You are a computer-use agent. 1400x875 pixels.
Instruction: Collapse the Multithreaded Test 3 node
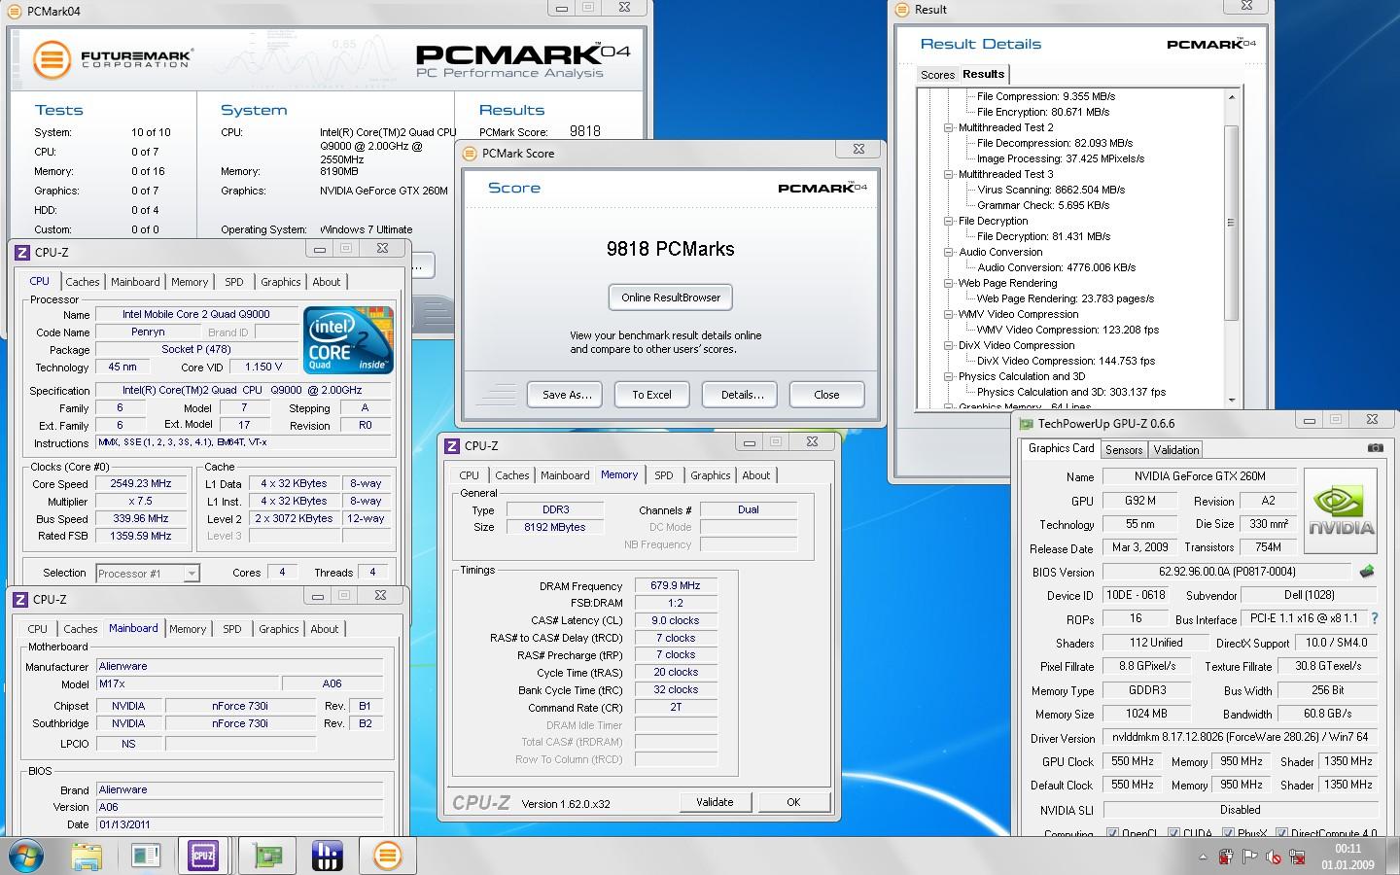click(x=948, y=174)
